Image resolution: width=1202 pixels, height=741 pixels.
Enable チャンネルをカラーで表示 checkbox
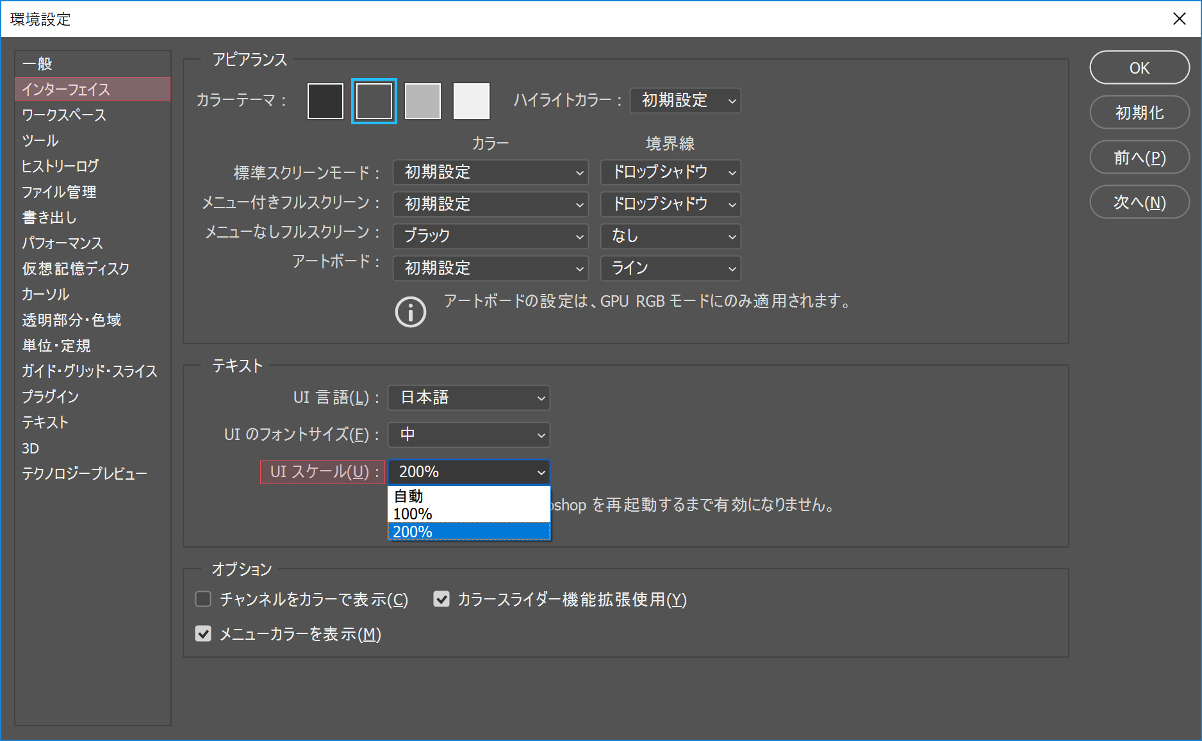pos(203,599)
